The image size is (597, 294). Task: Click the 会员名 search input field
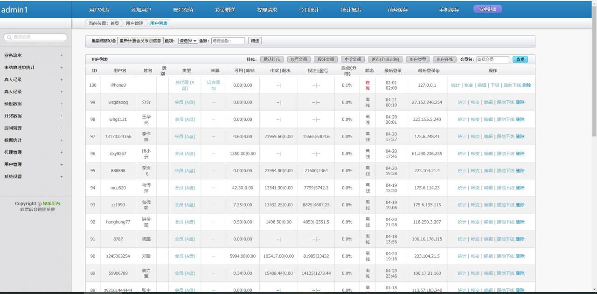[493, 59]
